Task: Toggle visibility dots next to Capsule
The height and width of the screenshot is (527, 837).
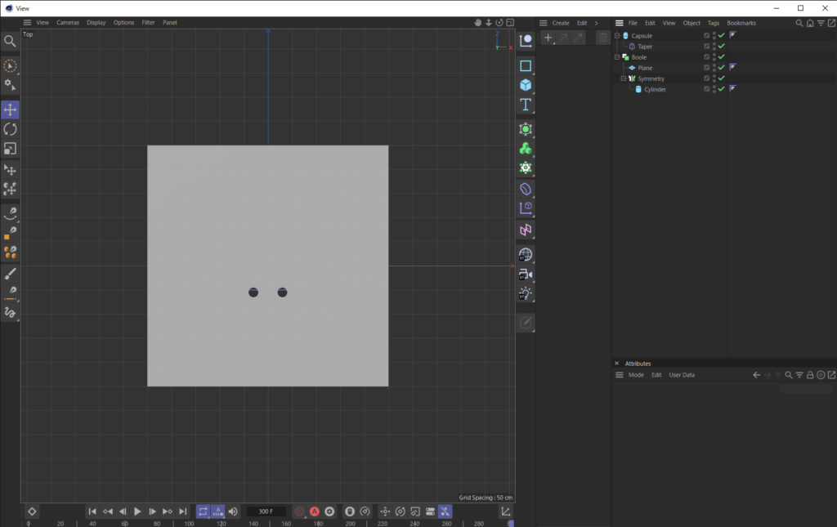Action: coord(714,35)
